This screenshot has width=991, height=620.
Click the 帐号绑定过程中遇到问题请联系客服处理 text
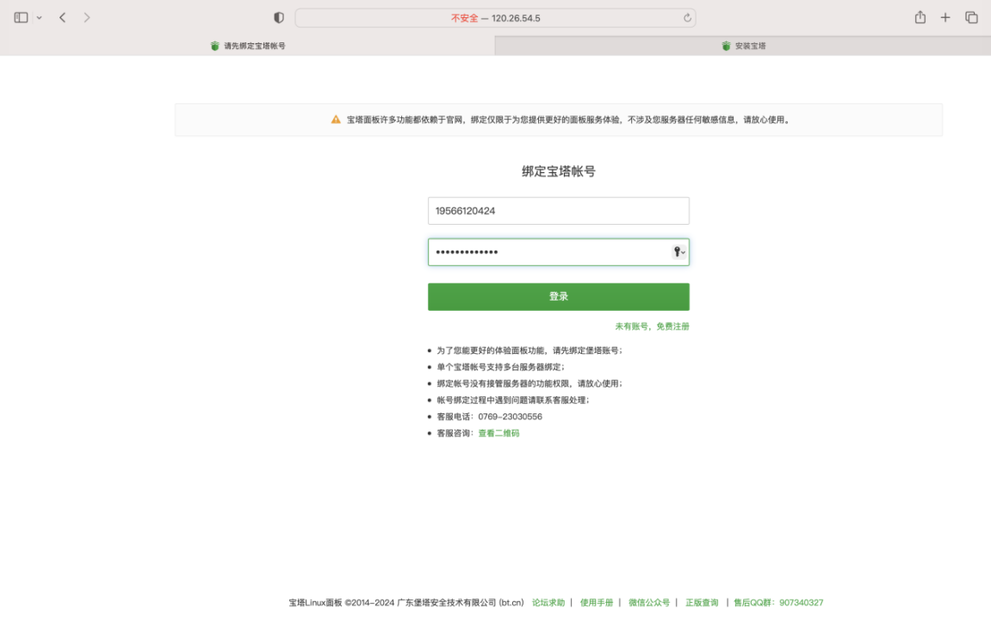512,400
